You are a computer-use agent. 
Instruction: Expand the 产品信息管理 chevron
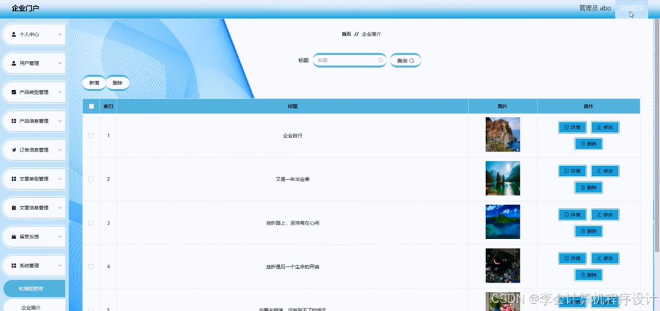click(x=59, y=121)
